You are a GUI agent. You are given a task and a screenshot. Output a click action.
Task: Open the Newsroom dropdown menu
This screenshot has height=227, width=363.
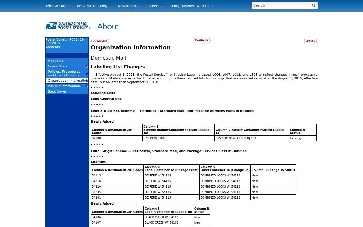129,6
